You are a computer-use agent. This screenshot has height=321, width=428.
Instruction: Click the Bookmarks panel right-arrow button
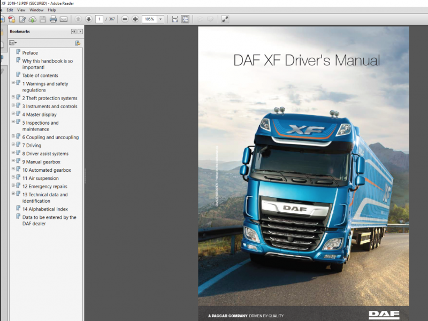click(80, 32)
